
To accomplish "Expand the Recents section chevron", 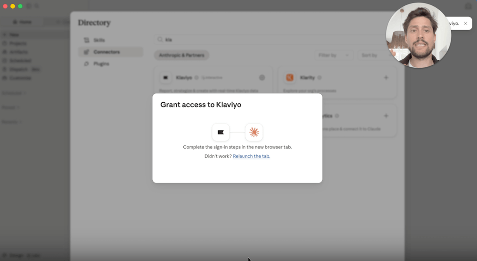I will [21, 122].
